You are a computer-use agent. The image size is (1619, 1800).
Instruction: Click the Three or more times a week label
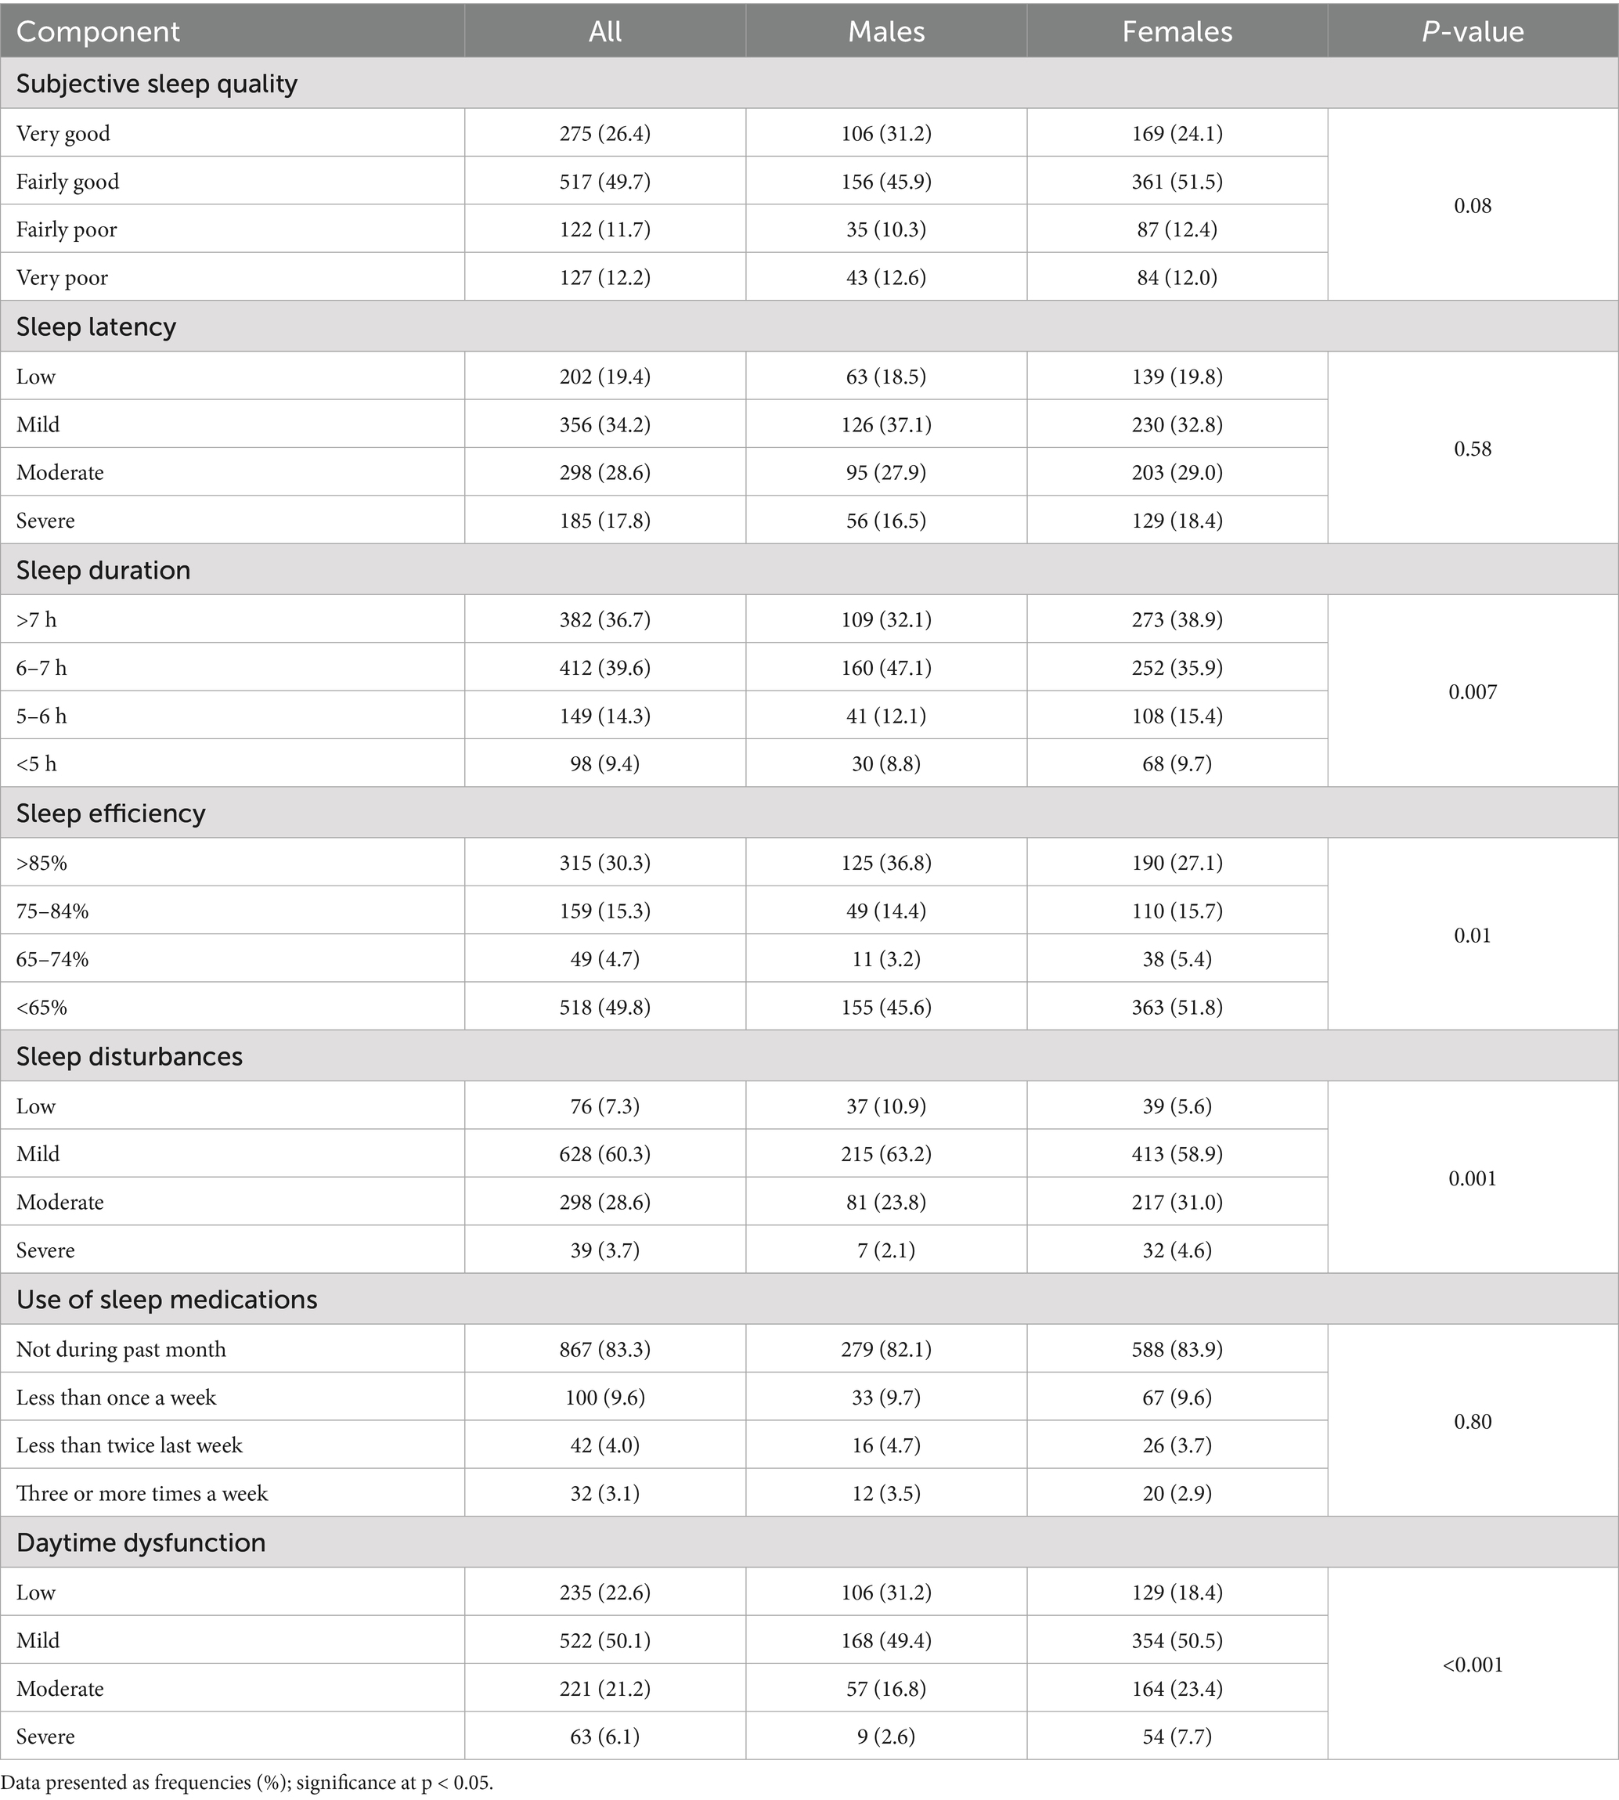(x=142, y=1493)
